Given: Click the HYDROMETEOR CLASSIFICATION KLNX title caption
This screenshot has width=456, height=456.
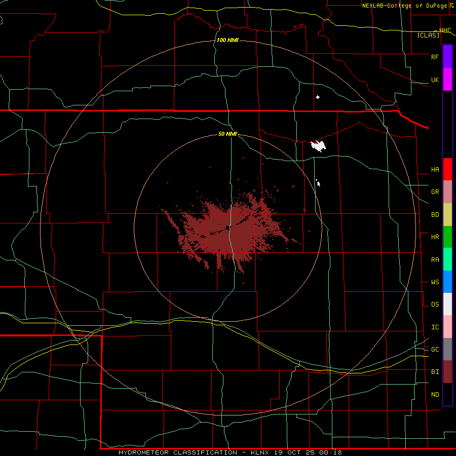Looking at the screenshot, I should pos(230,452).
